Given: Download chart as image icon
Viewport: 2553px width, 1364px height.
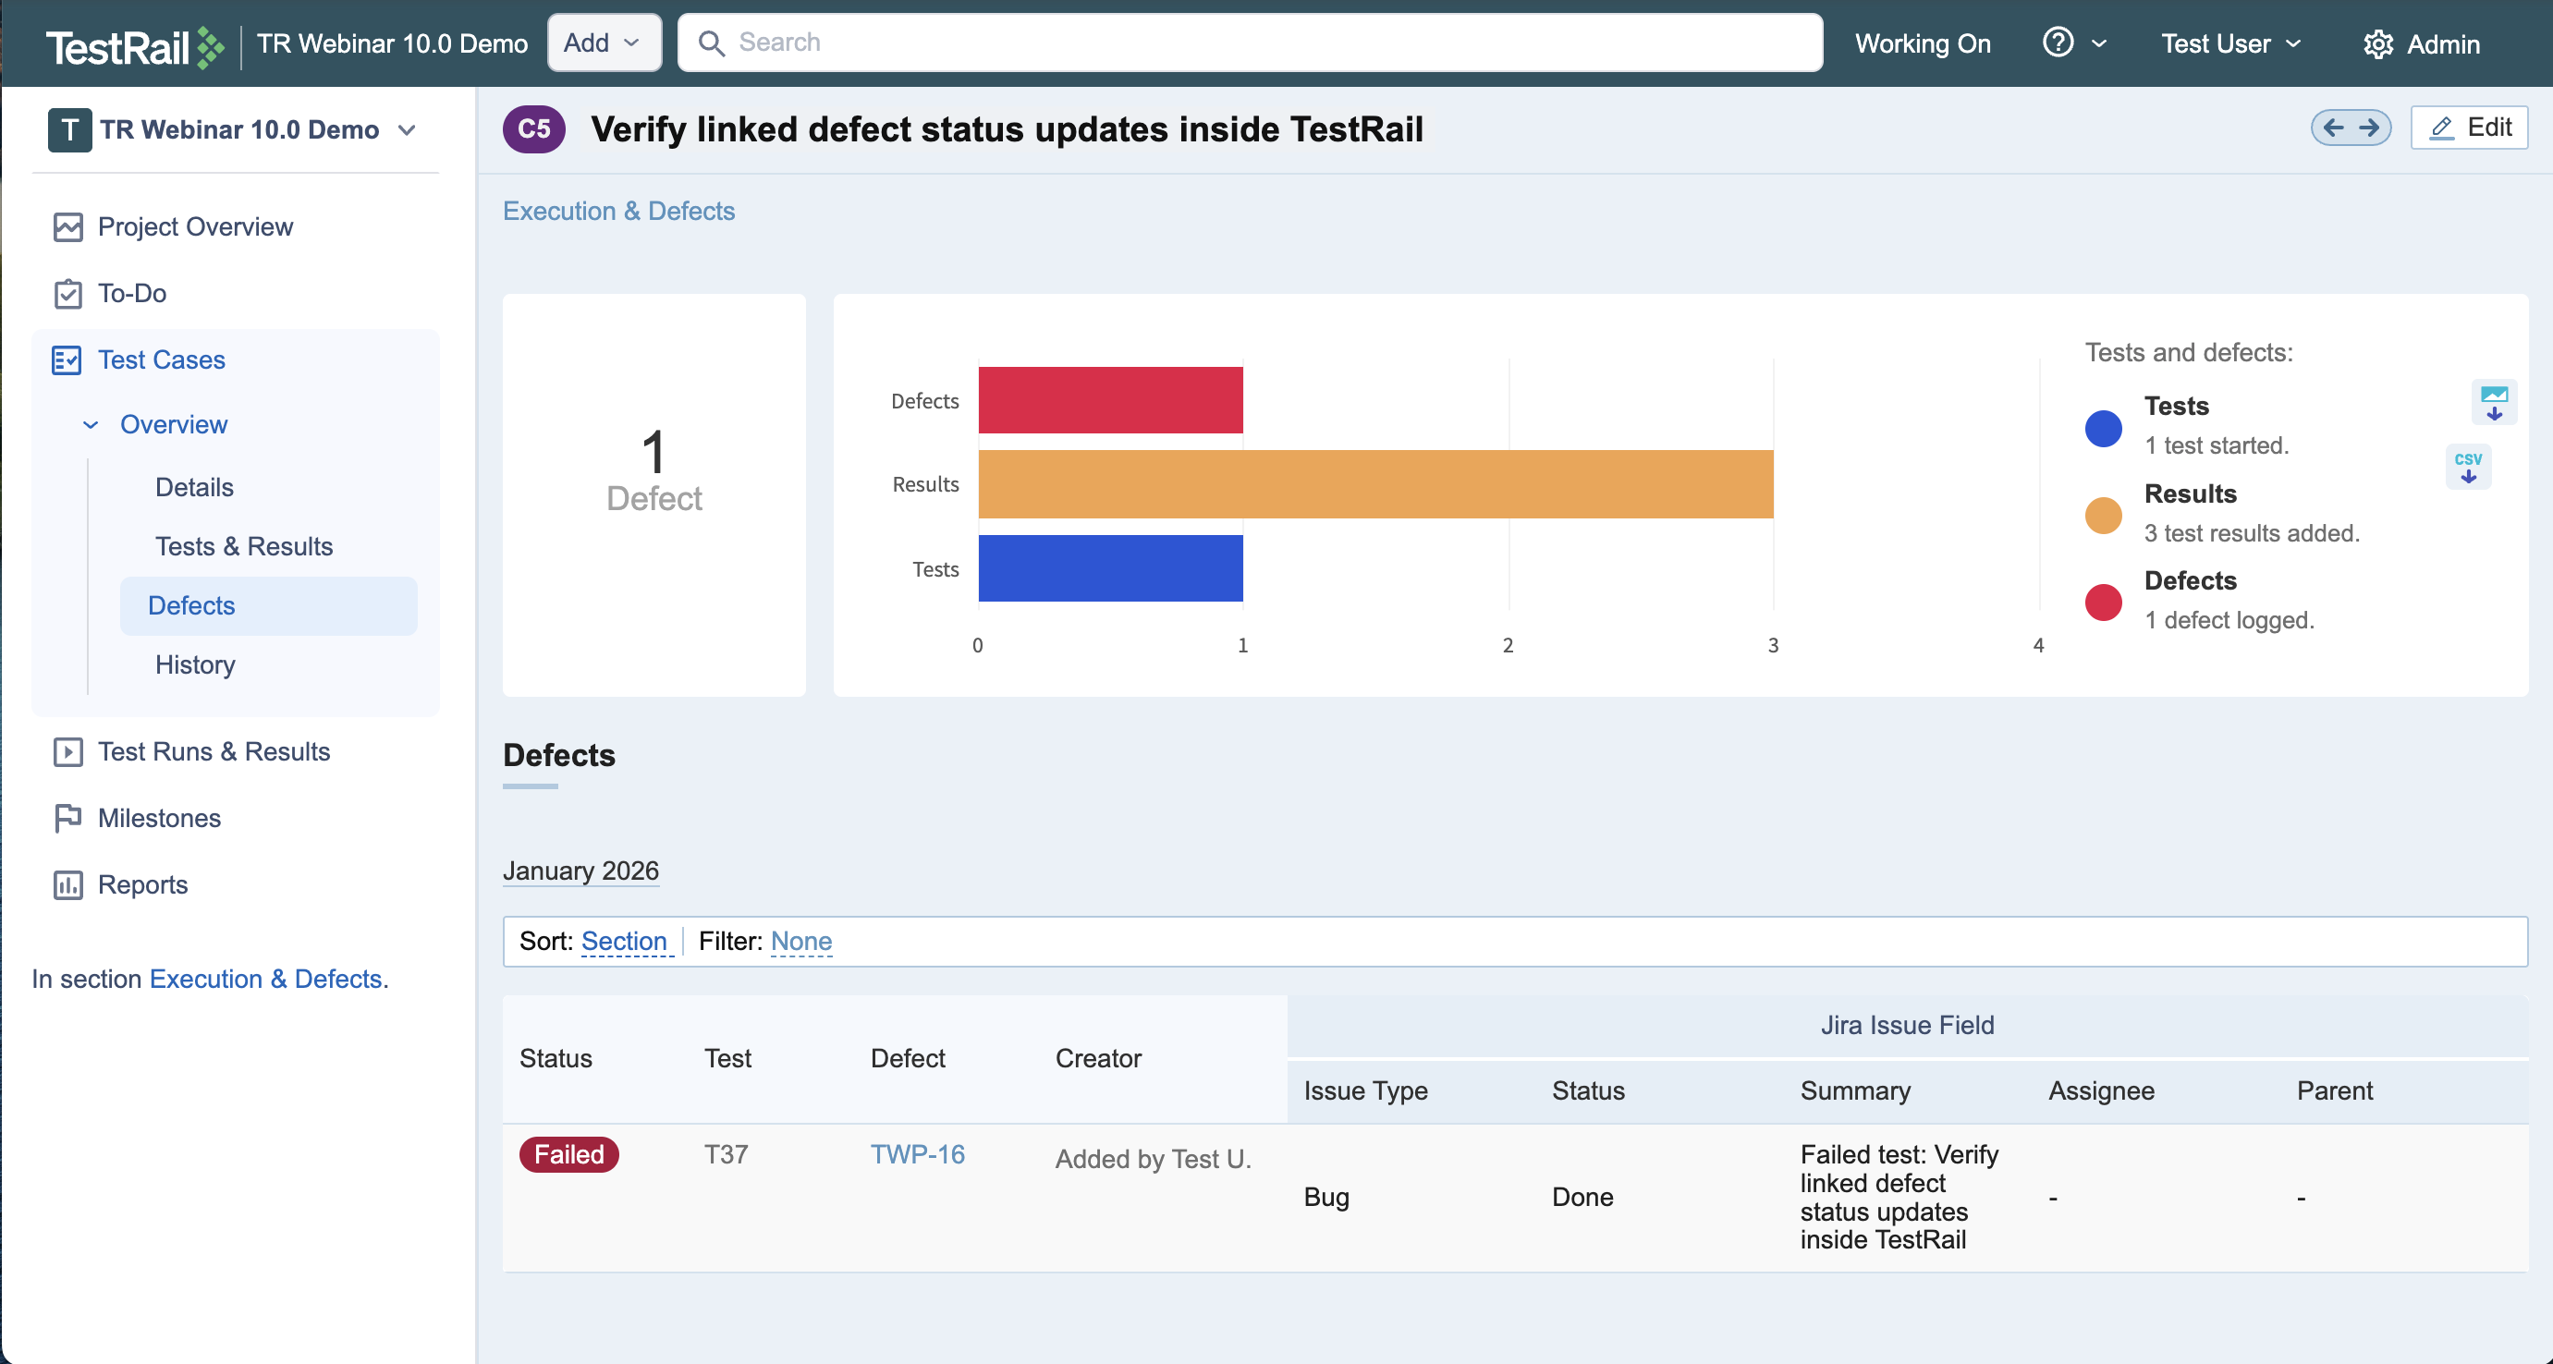Looking at the screenshot, I should tap(2494, 402).
